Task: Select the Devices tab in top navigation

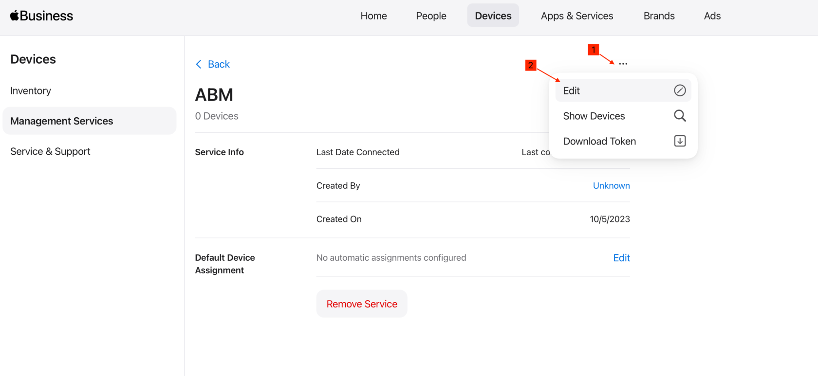Action: point(493,16)
